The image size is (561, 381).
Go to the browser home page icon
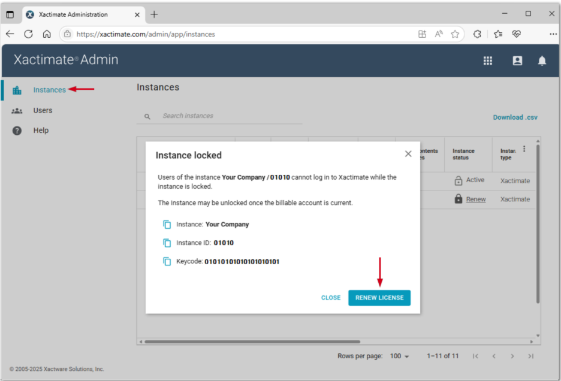tap(47, 34)
